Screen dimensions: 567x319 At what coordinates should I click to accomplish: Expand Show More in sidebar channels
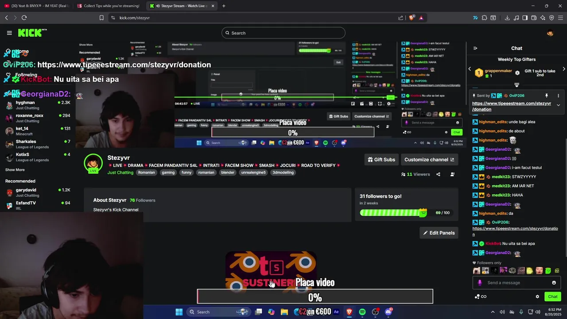point(15,170)
